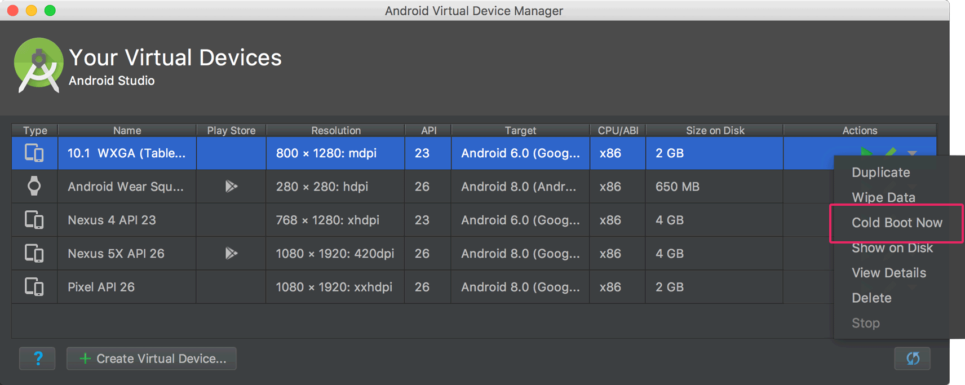Refresh the device list with the circular arrows icon
Image resolution: width=965 pixels, height=385 pixels.
click(x=913, y=359)
